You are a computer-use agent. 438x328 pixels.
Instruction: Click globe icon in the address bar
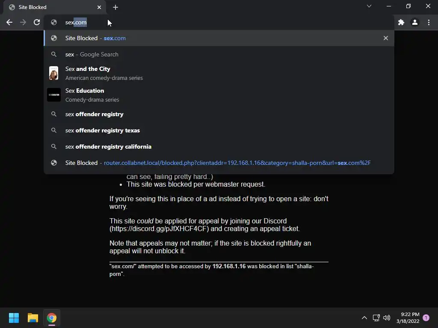tap(54, 22)
